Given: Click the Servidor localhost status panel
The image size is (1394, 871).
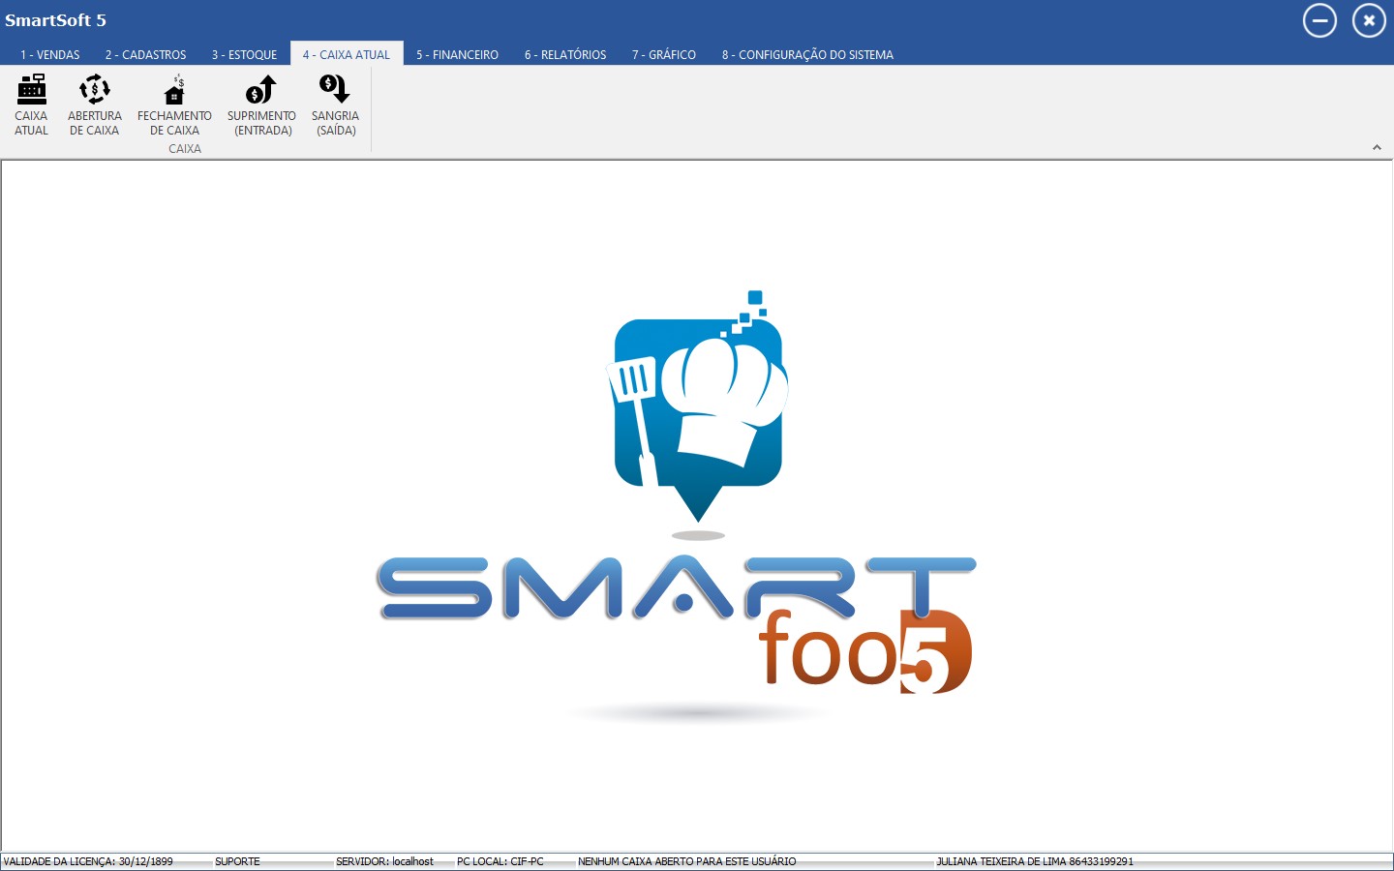Looking at the screenshot, I should click(385, 861).
